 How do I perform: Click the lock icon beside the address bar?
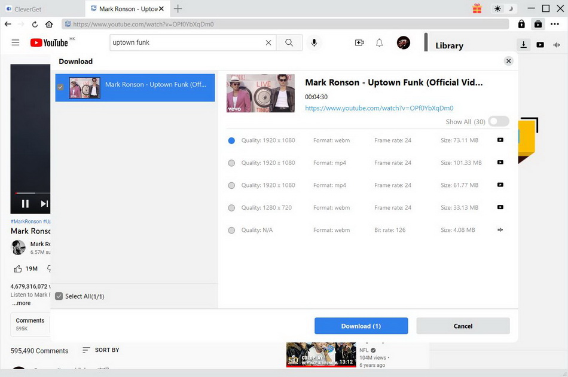[521, 24]
